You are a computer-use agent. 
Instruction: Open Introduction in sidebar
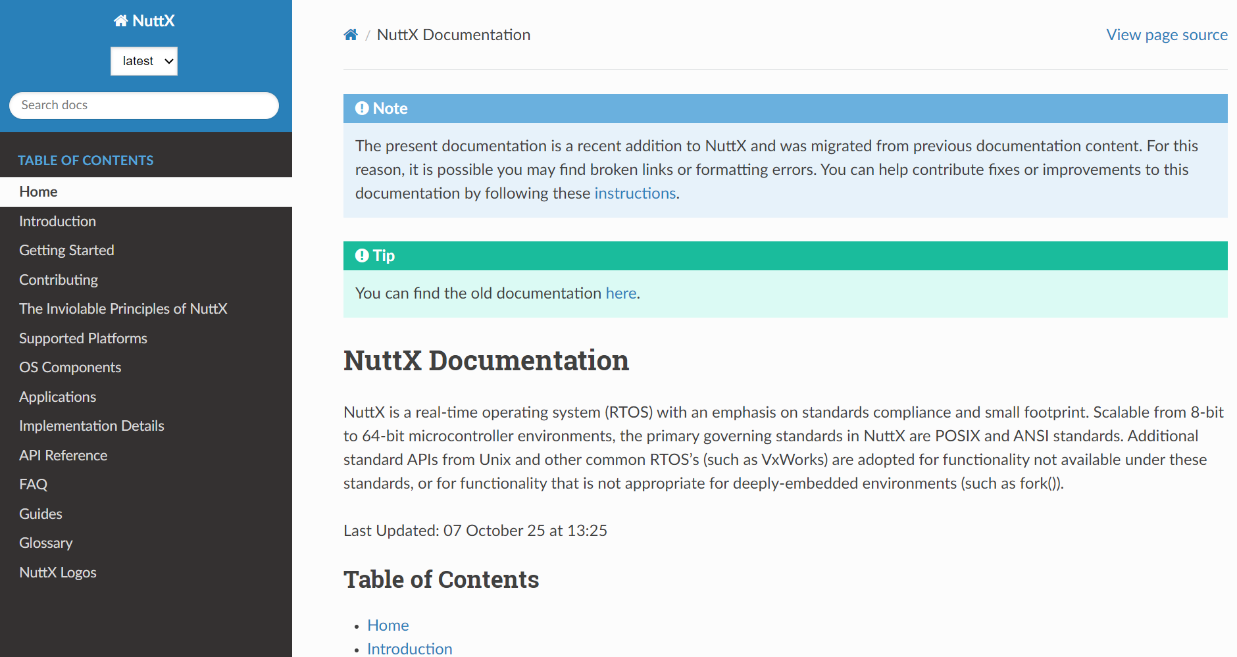point(146,222)
